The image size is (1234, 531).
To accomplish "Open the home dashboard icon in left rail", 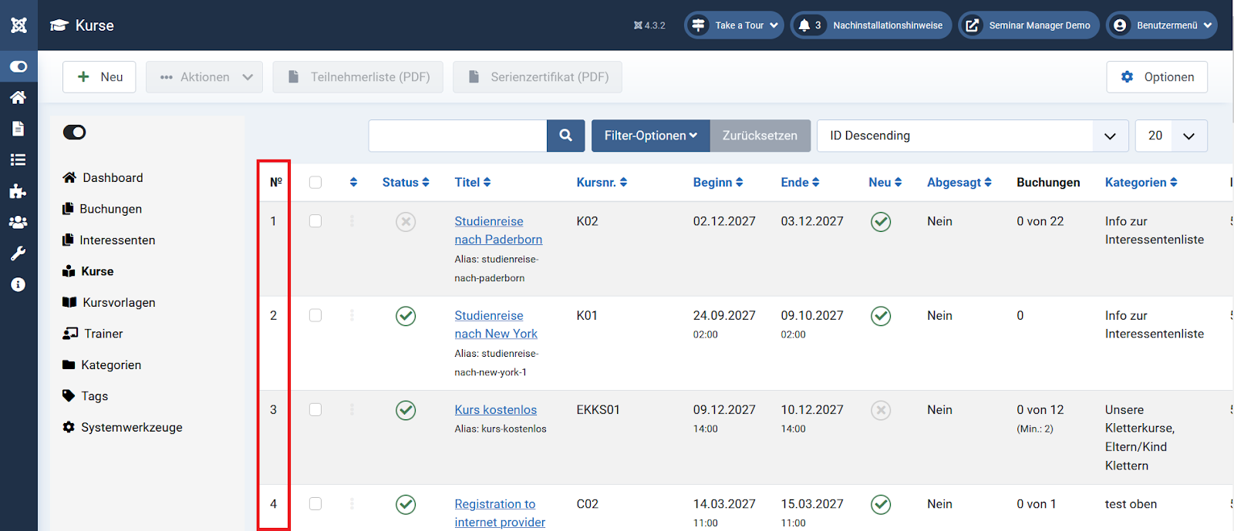I will click(x=18, y=97).
